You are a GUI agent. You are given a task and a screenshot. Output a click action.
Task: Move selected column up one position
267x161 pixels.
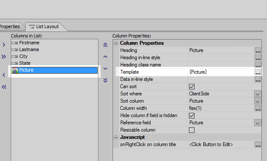click(x=105, y=57)
